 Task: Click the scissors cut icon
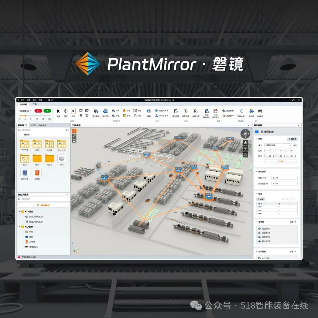(81, 115)
